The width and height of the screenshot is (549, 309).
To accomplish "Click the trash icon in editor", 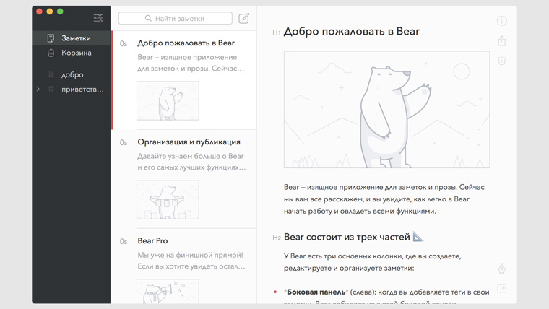I will coord(502,60).
